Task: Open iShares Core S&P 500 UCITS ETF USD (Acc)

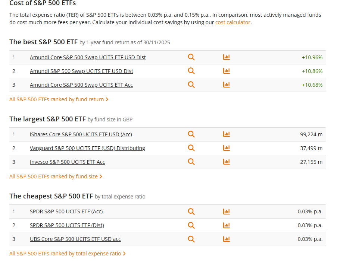Action: [x=81, y=134]
